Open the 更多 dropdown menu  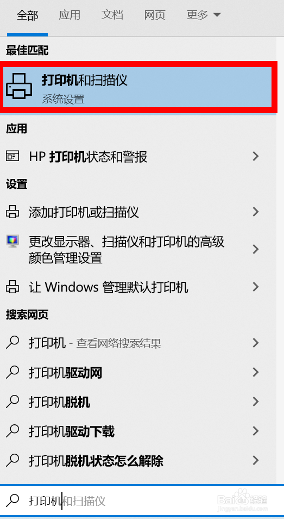click(x=204, y=15)
